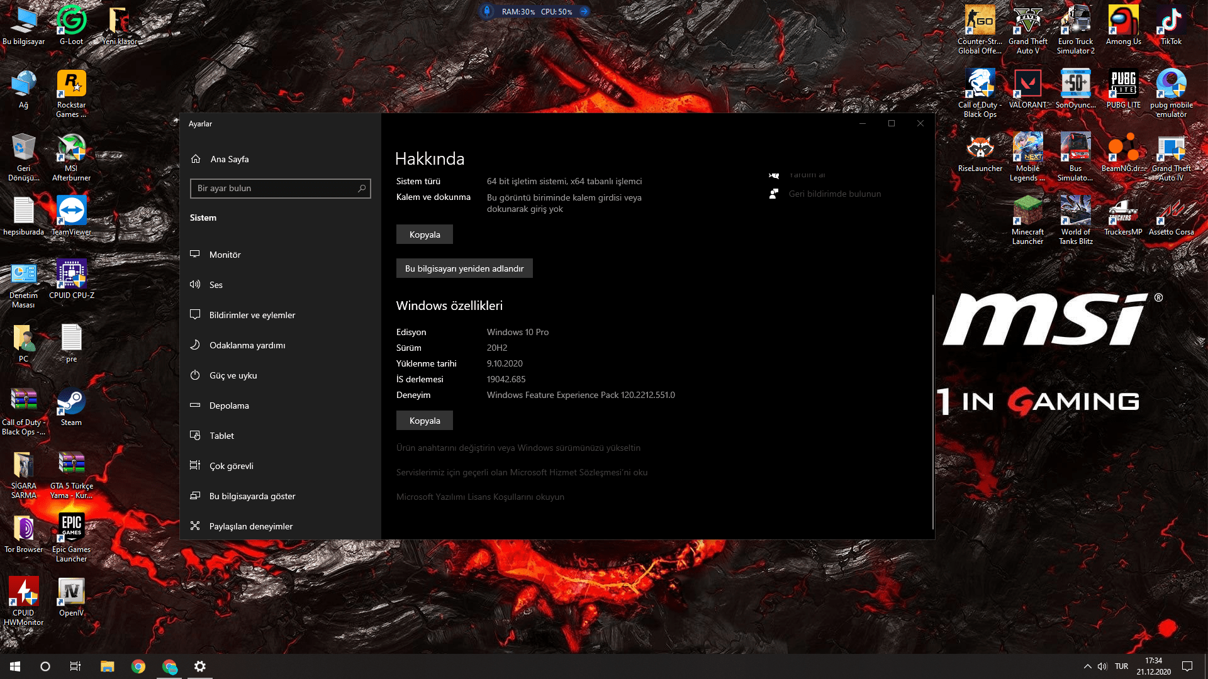Open Microsoft Yazılımı Lisans Koşulları link
Viewport: 1208px width, 679px height.
(480, 497)
